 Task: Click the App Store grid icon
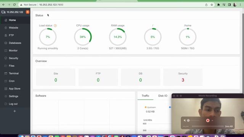(6, 89)
